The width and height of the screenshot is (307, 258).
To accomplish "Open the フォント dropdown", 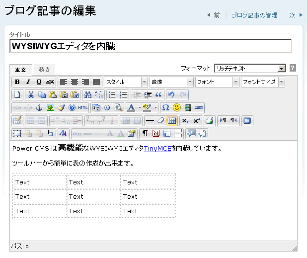I will (x=217, y=82).
